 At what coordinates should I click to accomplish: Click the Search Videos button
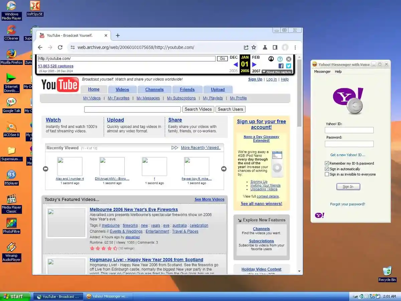pyautogui.click(x=198, y=109)
